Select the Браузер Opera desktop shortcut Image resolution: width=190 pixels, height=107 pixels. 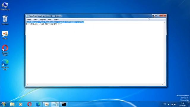(x=5, y=50)
